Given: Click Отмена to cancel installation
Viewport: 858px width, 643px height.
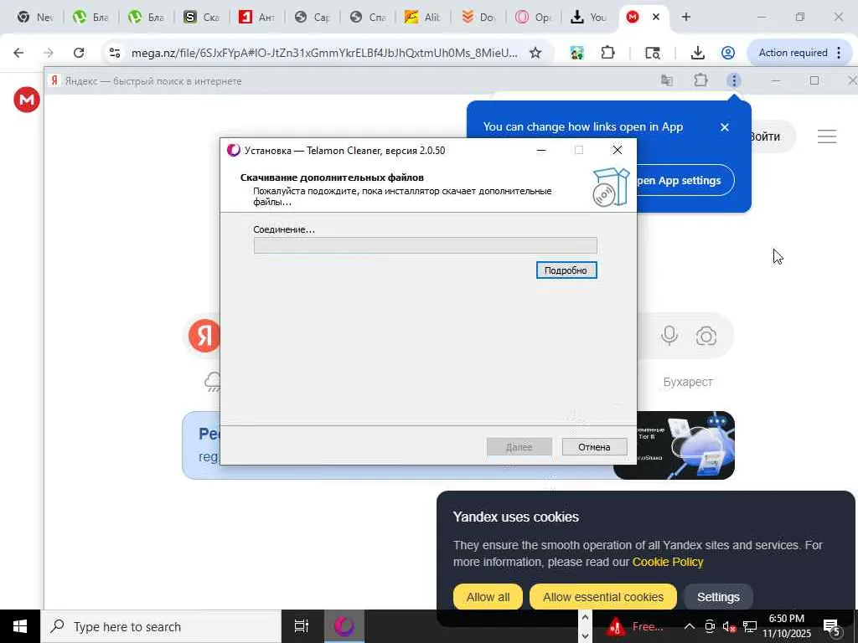Looking at the screenshot, I should coord(594,447).
